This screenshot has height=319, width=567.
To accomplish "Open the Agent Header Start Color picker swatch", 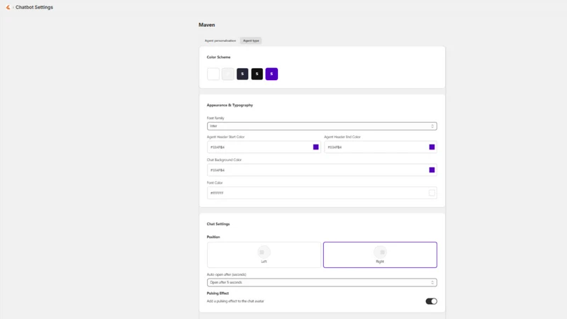I will coord(315,147).
